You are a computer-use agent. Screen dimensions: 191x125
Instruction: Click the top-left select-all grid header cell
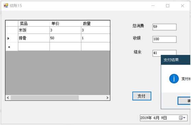click(12, 24)
